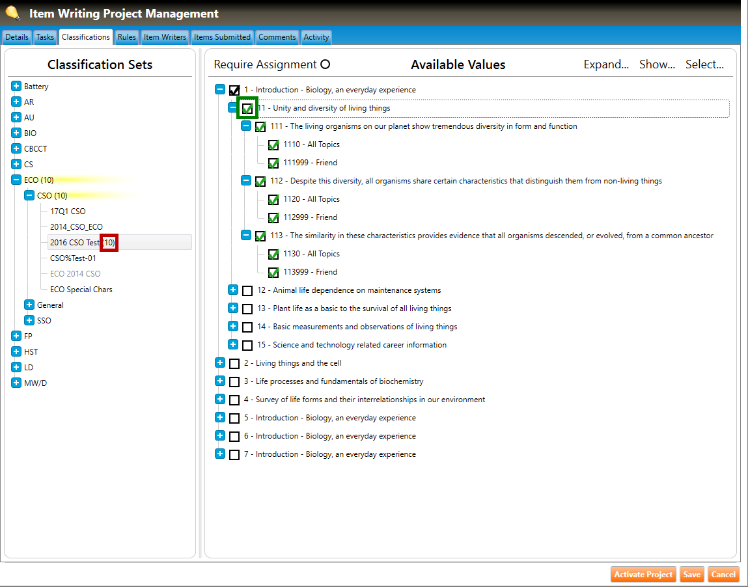Switch to the Item Writers tab

[x=165, y=37]
